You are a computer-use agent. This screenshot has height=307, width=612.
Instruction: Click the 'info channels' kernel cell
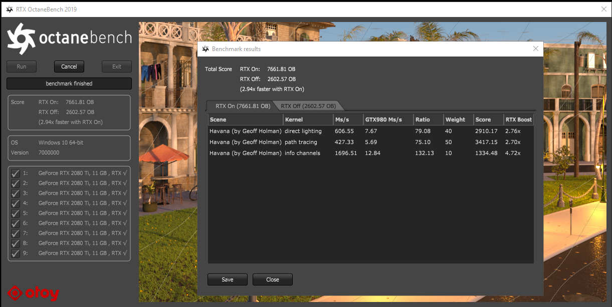click(302, 153)
